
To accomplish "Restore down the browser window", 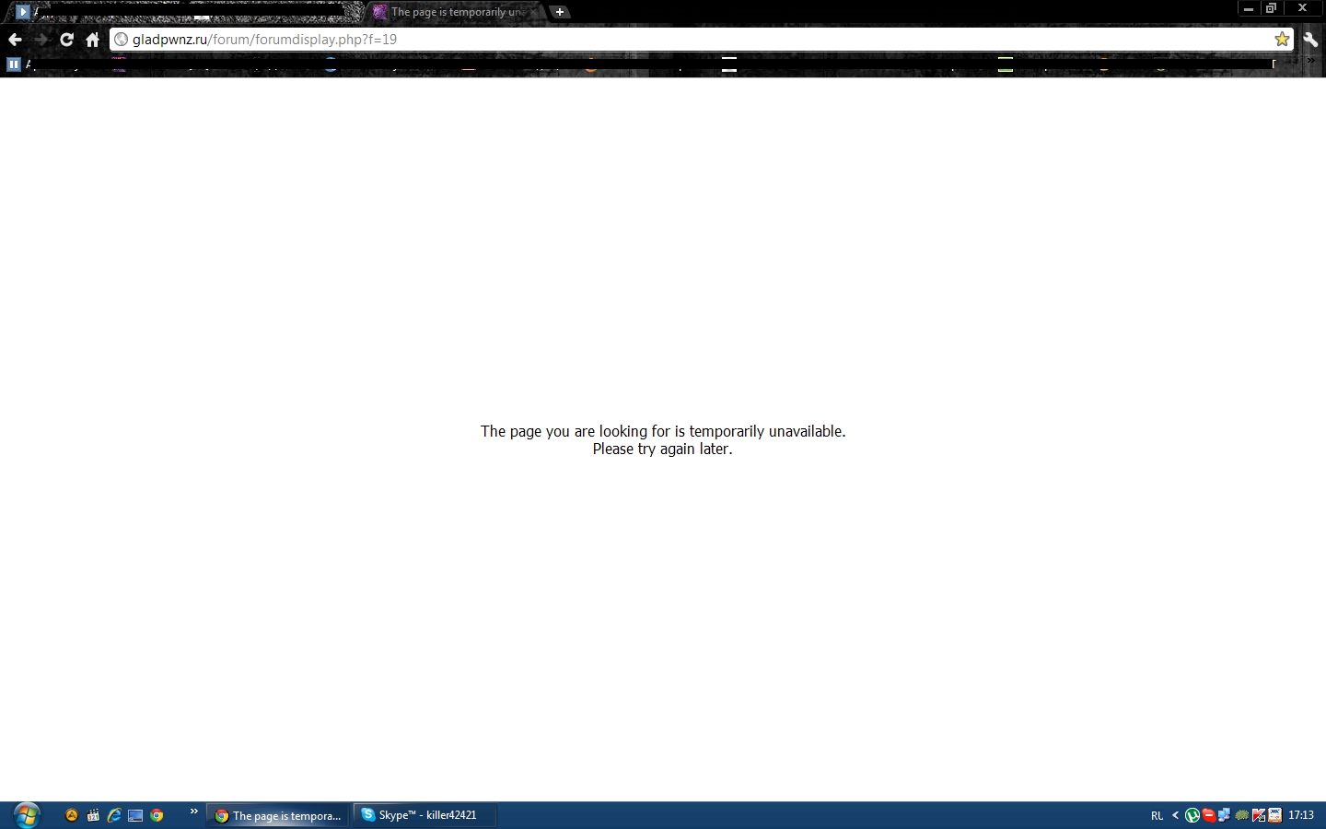I will [1272, 8].
